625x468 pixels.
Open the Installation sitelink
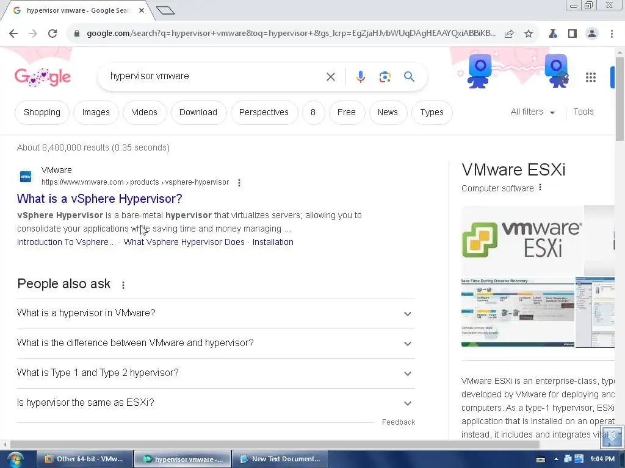click(x=273, y=242)
